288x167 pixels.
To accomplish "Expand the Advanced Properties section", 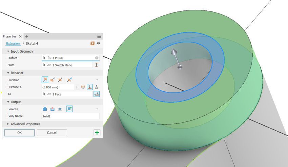I will tap(8, 124).
